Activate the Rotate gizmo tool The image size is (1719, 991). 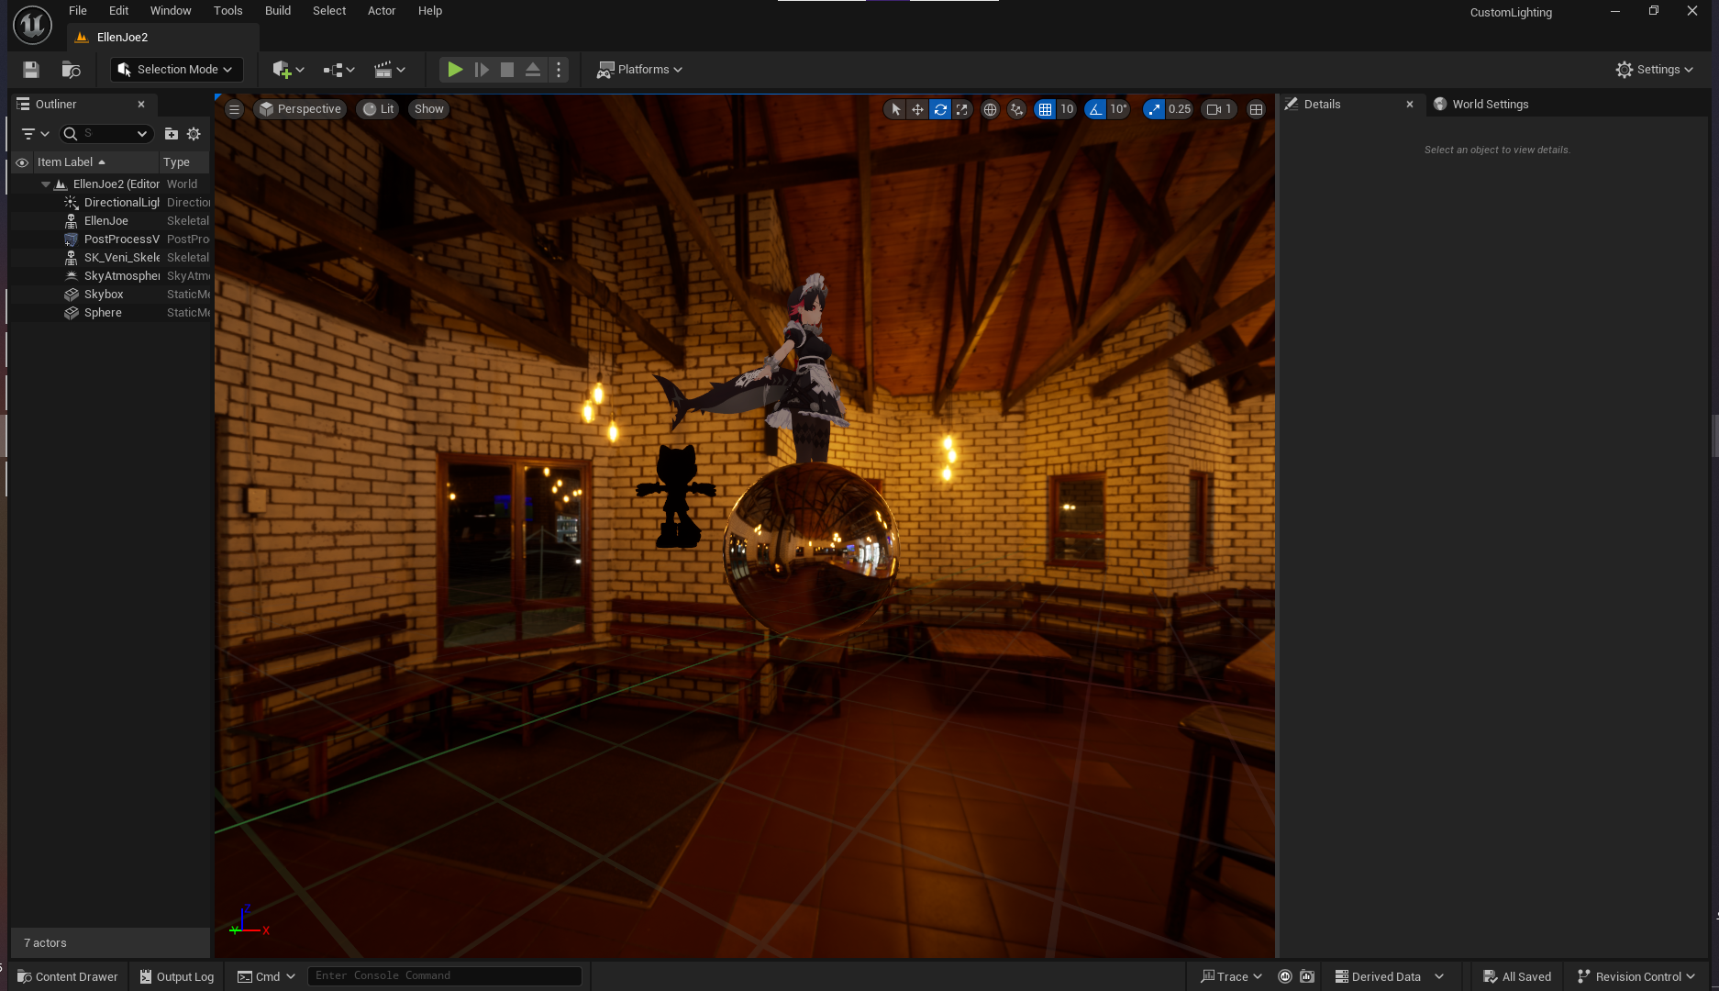(x=940, y=109)
